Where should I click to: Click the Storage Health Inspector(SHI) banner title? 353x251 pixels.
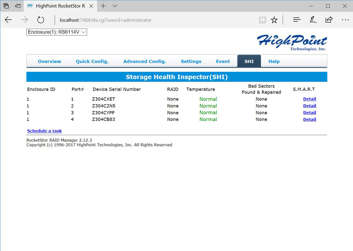pos(177,77)
